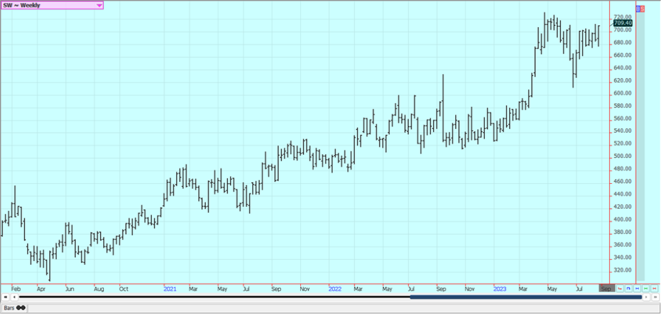The image size is (661, 314).
Task: Click the dark blue scrollbar thumb
Action: (x=525, y=297)
